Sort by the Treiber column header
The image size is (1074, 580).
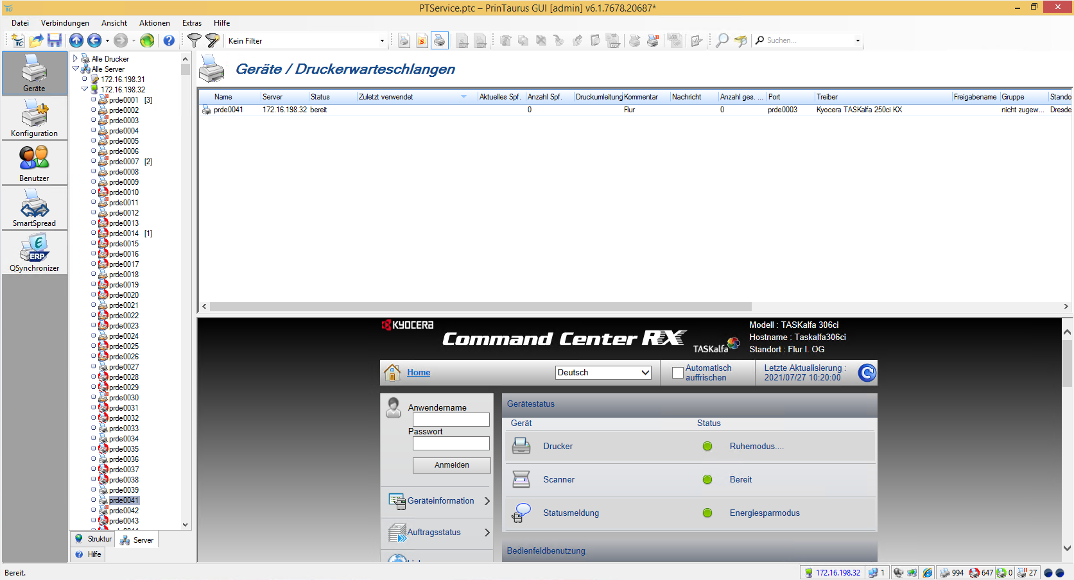(883, 97)
